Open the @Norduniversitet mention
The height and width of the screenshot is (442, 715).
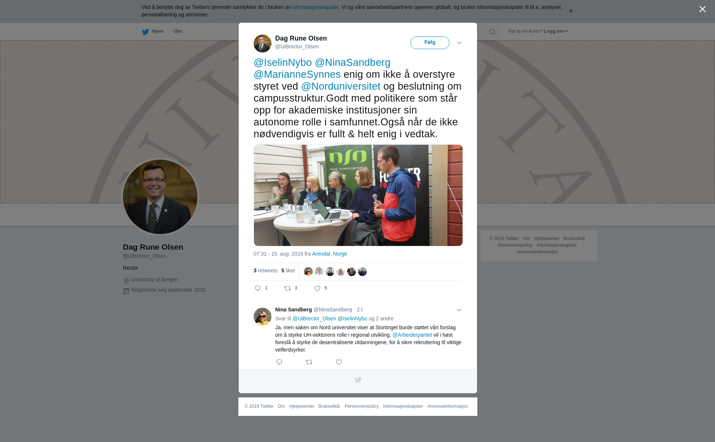(x=341, y=86)
